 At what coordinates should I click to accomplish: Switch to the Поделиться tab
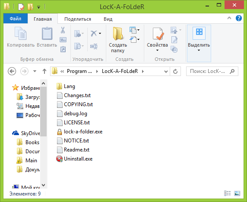point(78,19)
